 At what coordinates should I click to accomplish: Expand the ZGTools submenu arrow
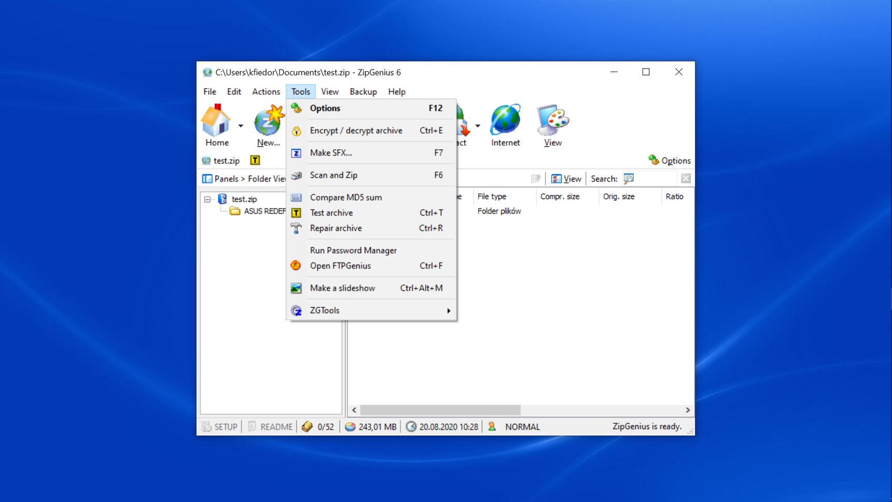[449, 311]
